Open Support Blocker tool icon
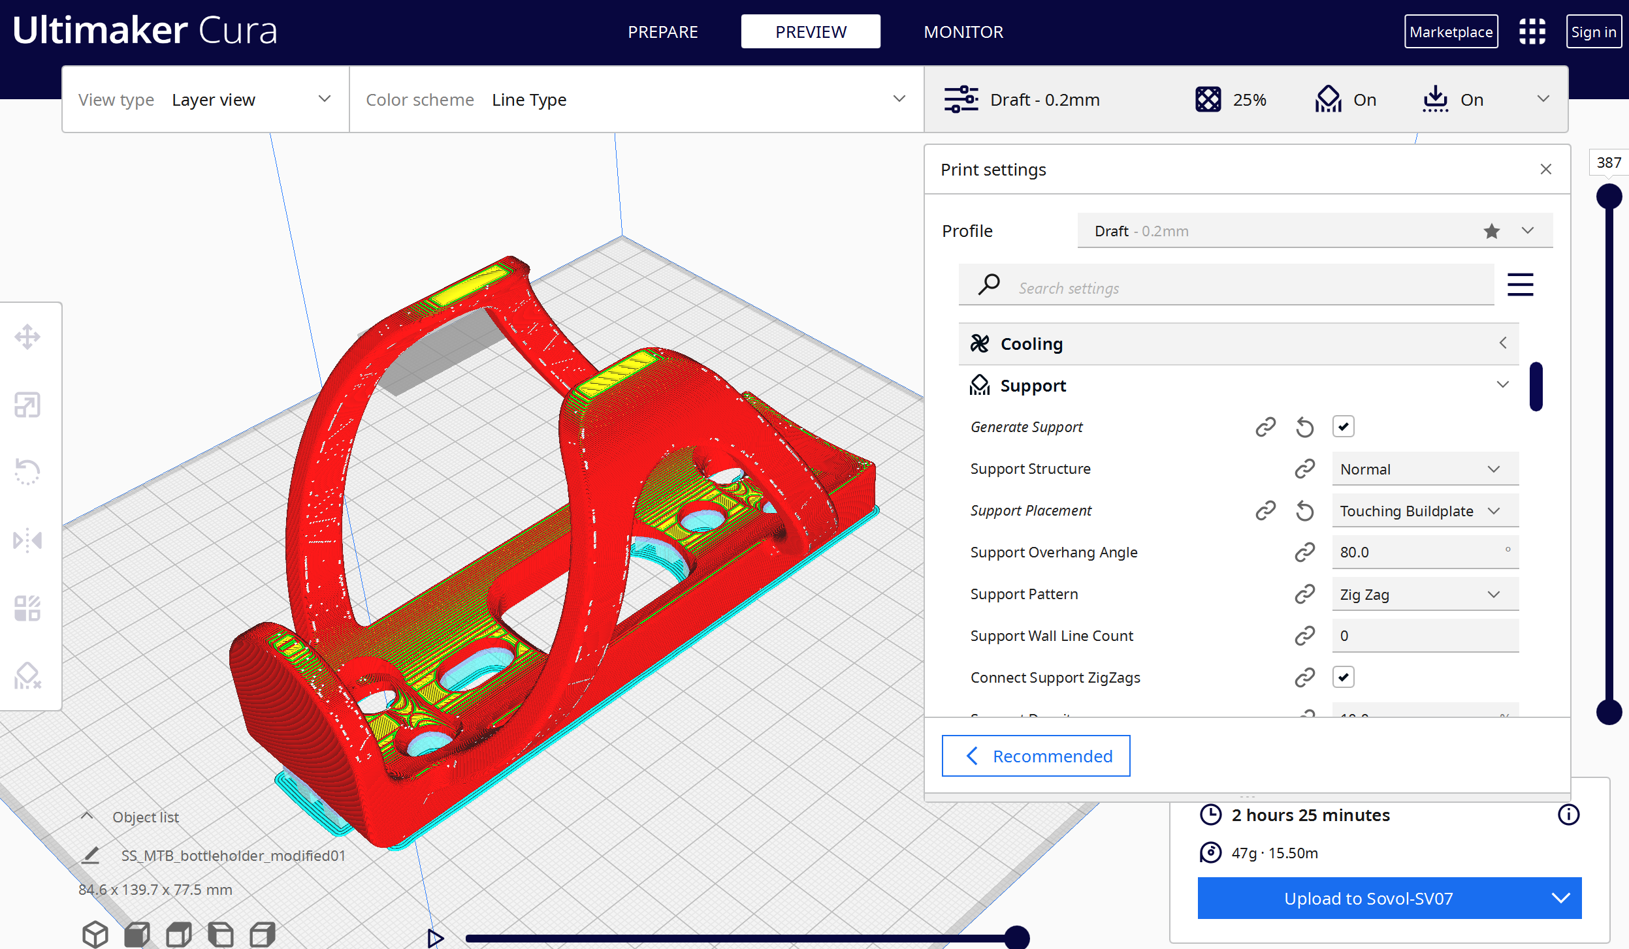This screenshot has width=1629, height=949. (x=27, y=676)
